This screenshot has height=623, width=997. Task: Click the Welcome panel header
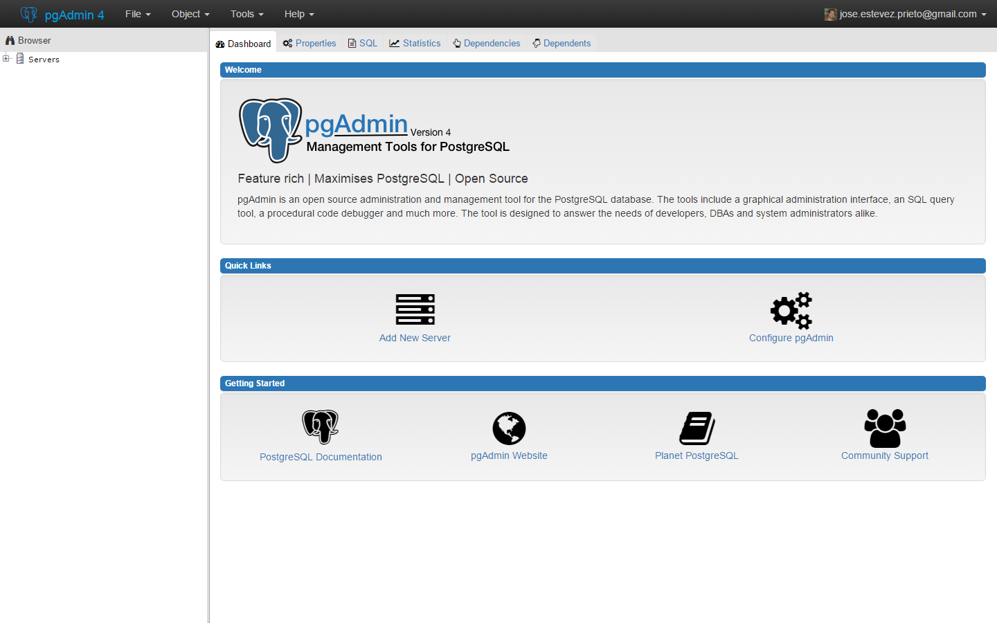pyautogui.click(x=602, y=70)
